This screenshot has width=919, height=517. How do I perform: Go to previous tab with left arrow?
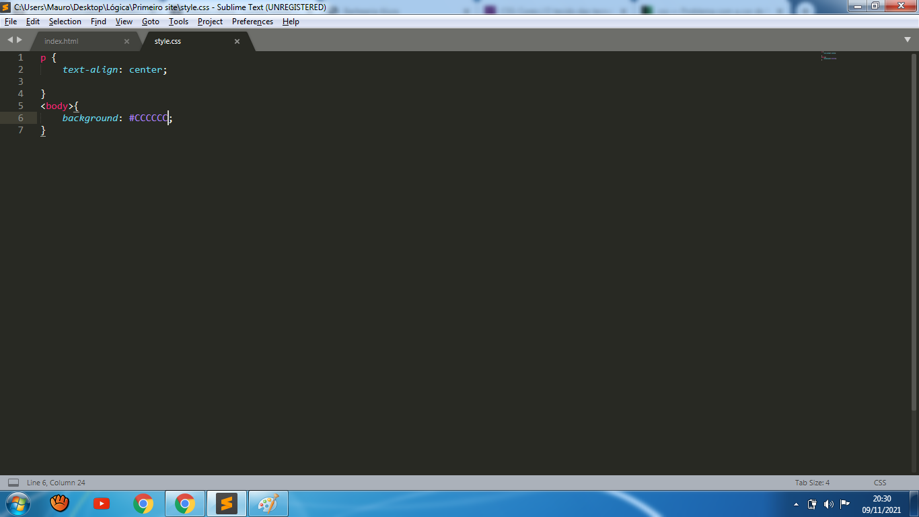10,40
